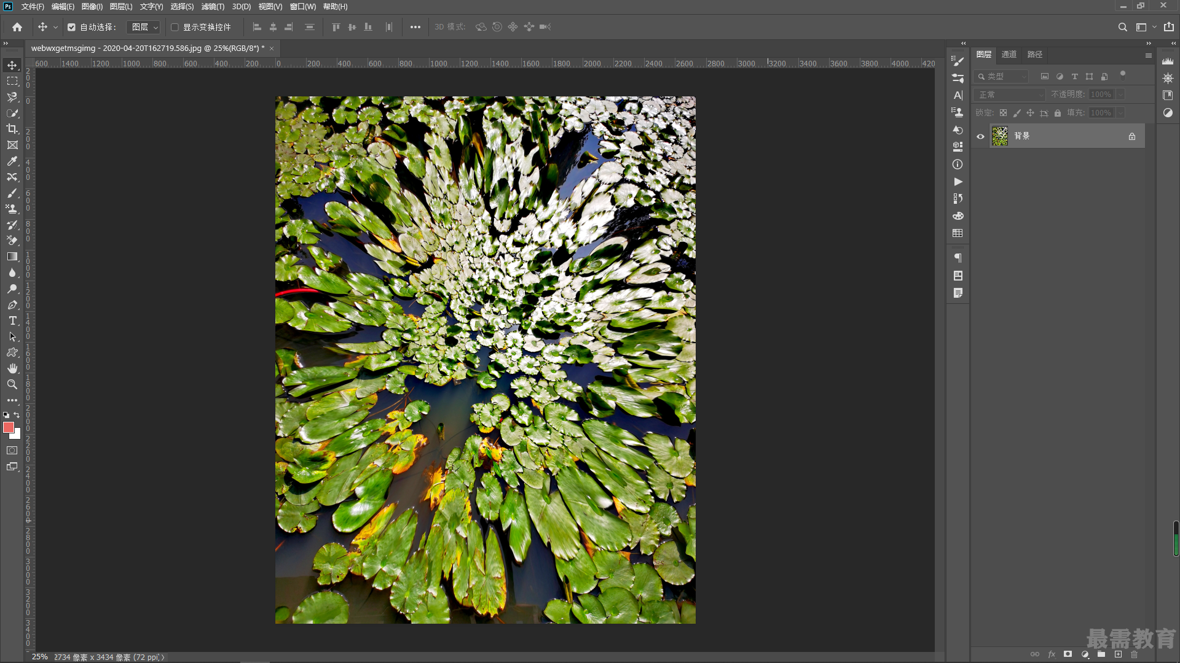Image resolution: width=1180 pixels, height=663 pixels.
Task: Select the Hand tool
Action: [12, 368]
